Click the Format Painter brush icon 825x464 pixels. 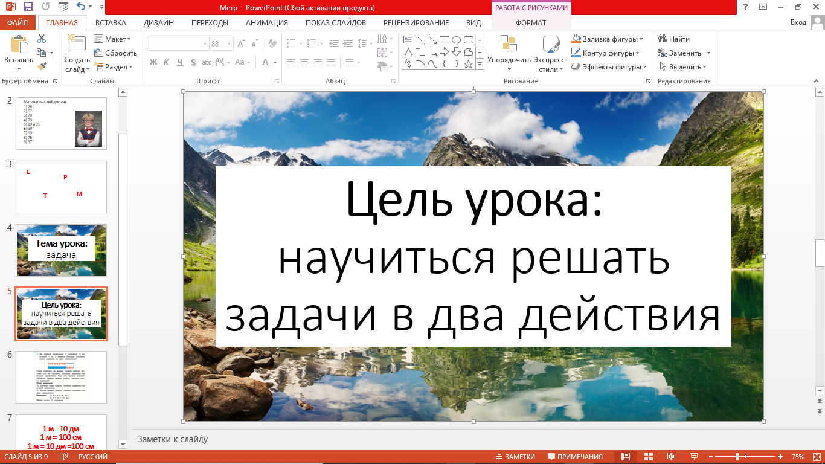(x=42, y=66)
